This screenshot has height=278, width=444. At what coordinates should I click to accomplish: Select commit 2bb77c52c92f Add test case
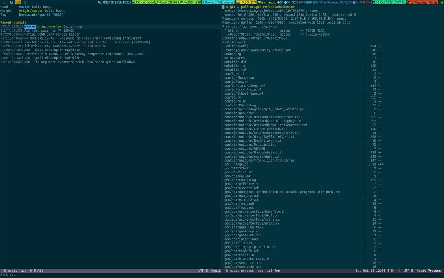tap(111, 31)
